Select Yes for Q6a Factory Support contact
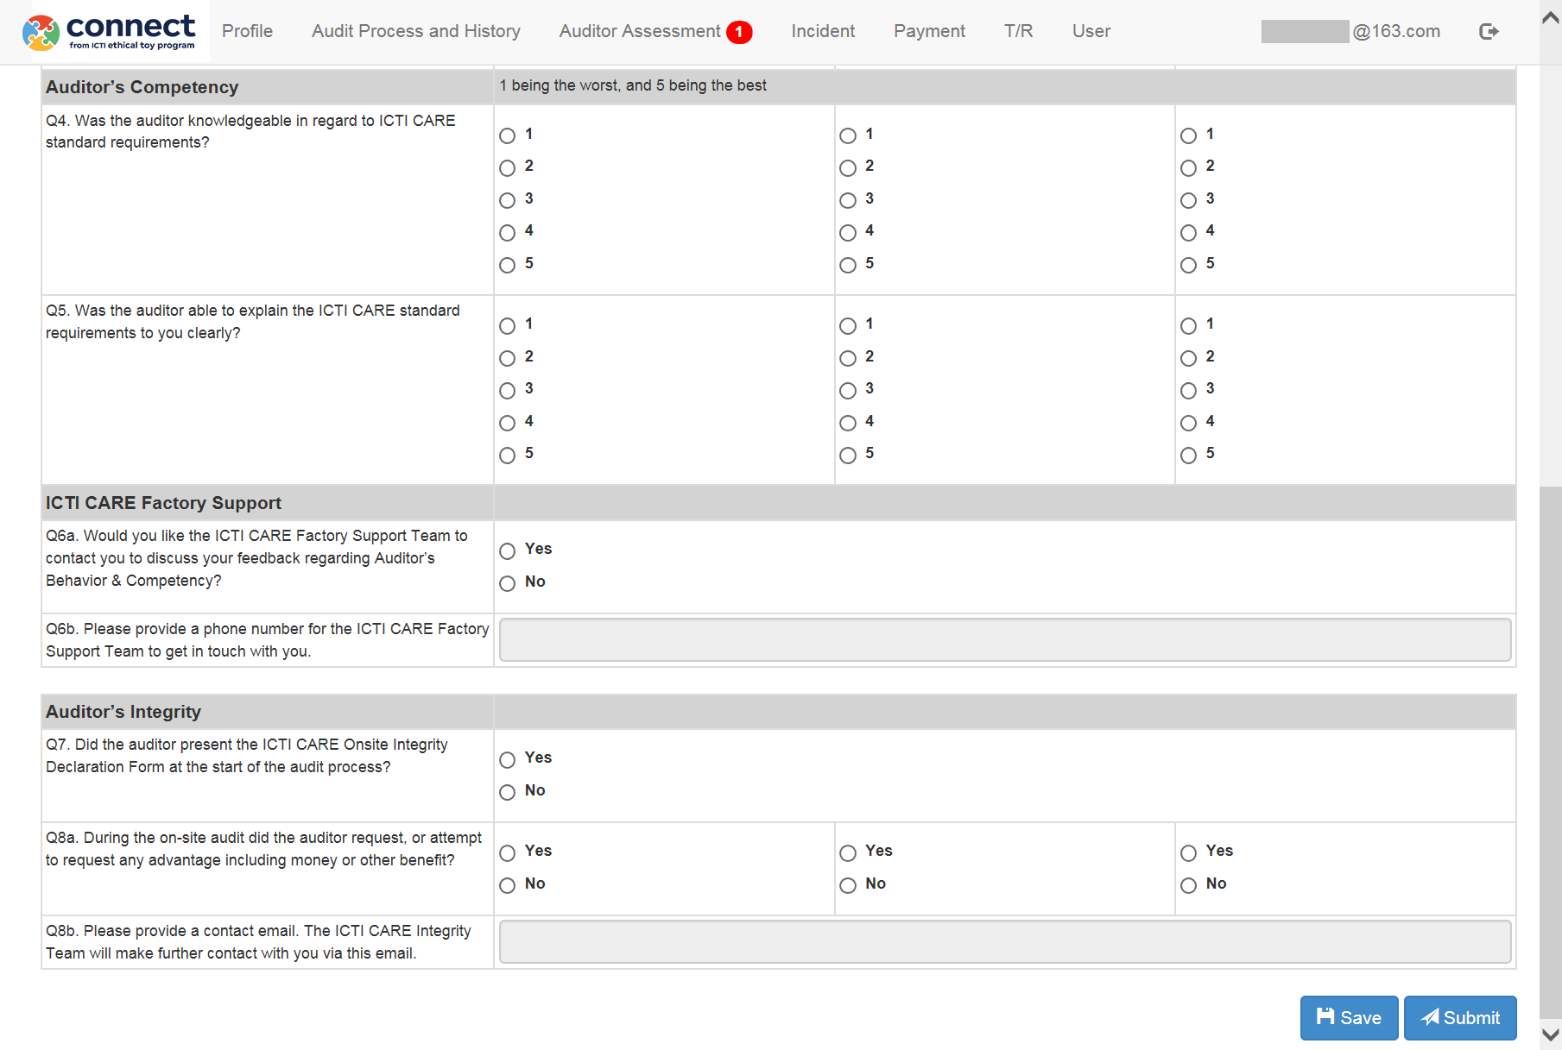This screenshot has width=1562, height=1050. coord(508,550)
